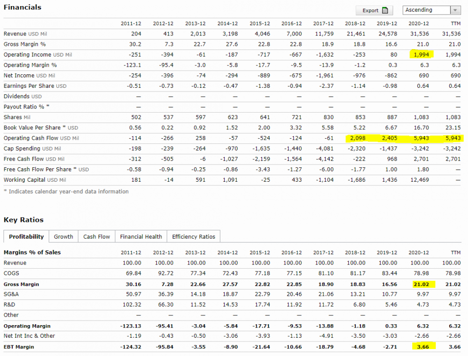The width and height of the screenshot is (468, 356).
Task: Click the highlighted 1,994 Operating Income cell
Action: pos(421,55)
